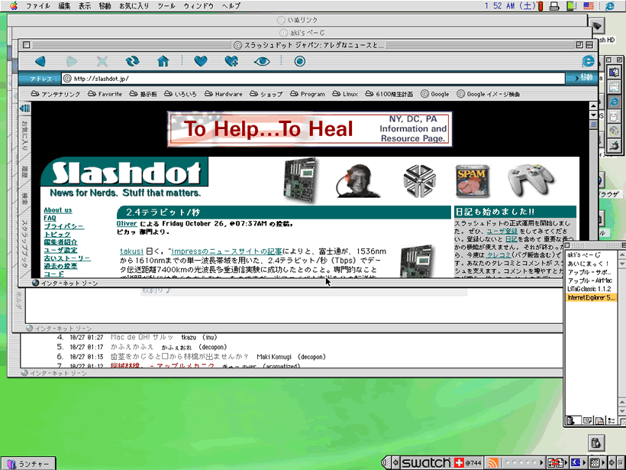
Task: Open the Program favorites folder
Action: click(308, 94)
